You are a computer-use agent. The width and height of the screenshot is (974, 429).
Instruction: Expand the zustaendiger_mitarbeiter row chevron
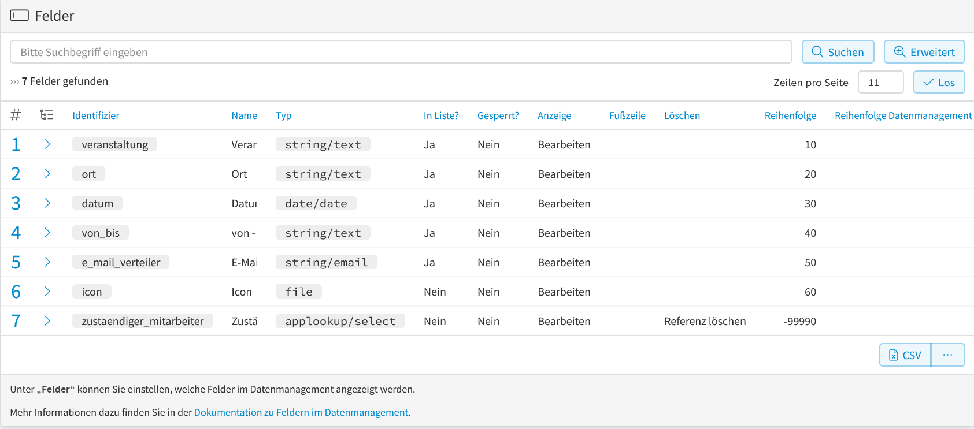[47, 321]
